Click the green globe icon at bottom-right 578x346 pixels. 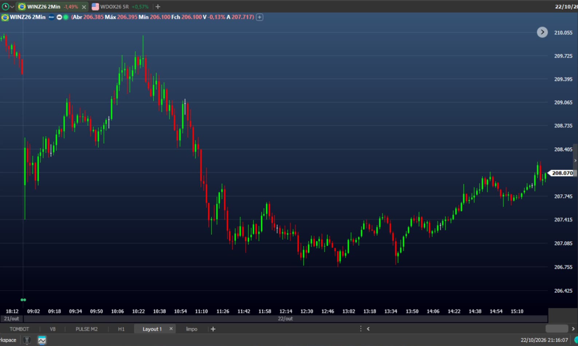pos(576,340)
